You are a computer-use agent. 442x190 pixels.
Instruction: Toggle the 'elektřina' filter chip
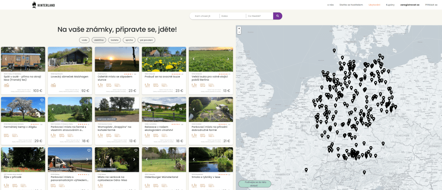[x=99, y=40]
